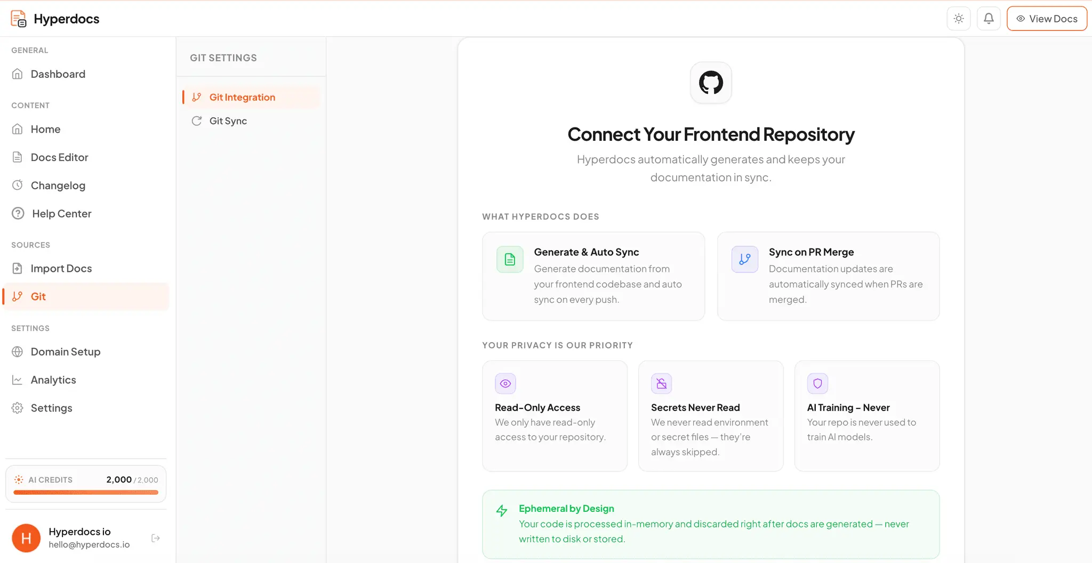Click the AI Credits progress bar

click(x=86, y=493)
